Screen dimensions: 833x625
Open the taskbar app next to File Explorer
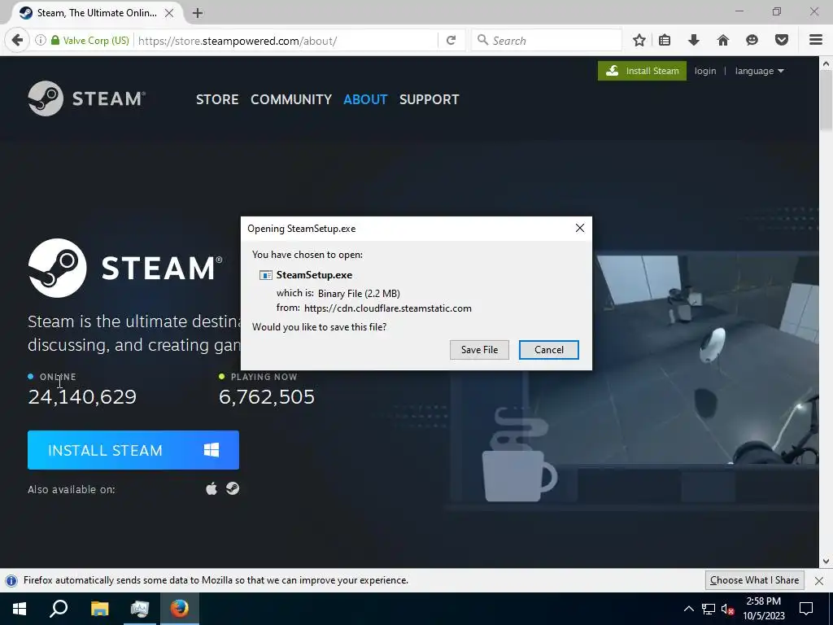pos(140,609)
